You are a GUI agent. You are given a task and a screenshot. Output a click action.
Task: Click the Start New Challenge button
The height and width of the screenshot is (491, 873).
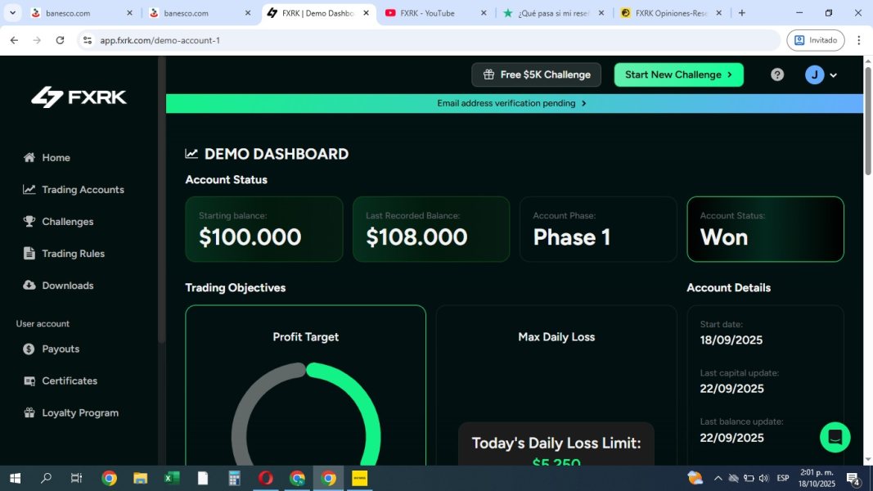[678, 74]
